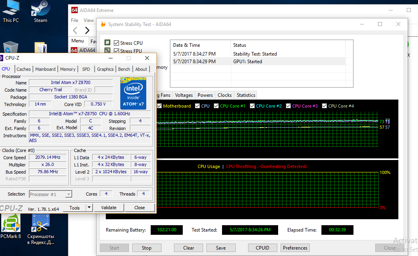Viewport: 418px width, 256px height.
Task: Switch to the Bench tab in CPU-Z
Action: pos(124,69)
